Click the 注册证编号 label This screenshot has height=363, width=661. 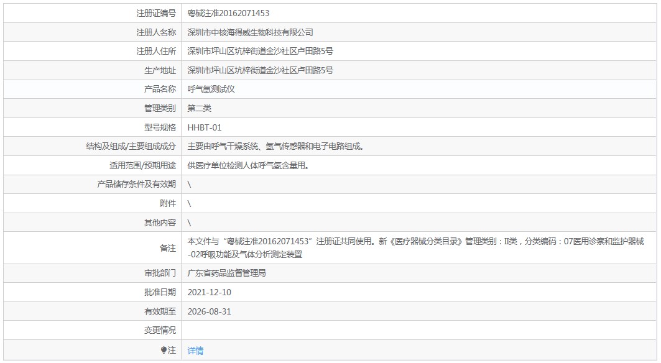click(x=156, y=13)
